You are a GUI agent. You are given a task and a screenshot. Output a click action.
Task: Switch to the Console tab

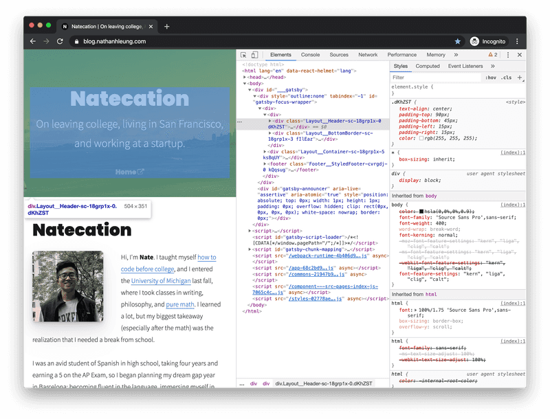(310, 55)
